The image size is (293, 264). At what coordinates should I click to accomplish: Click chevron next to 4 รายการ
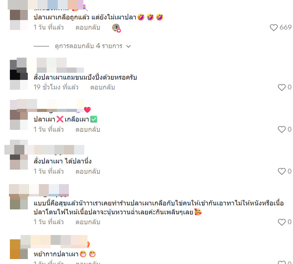click(128, 46)
